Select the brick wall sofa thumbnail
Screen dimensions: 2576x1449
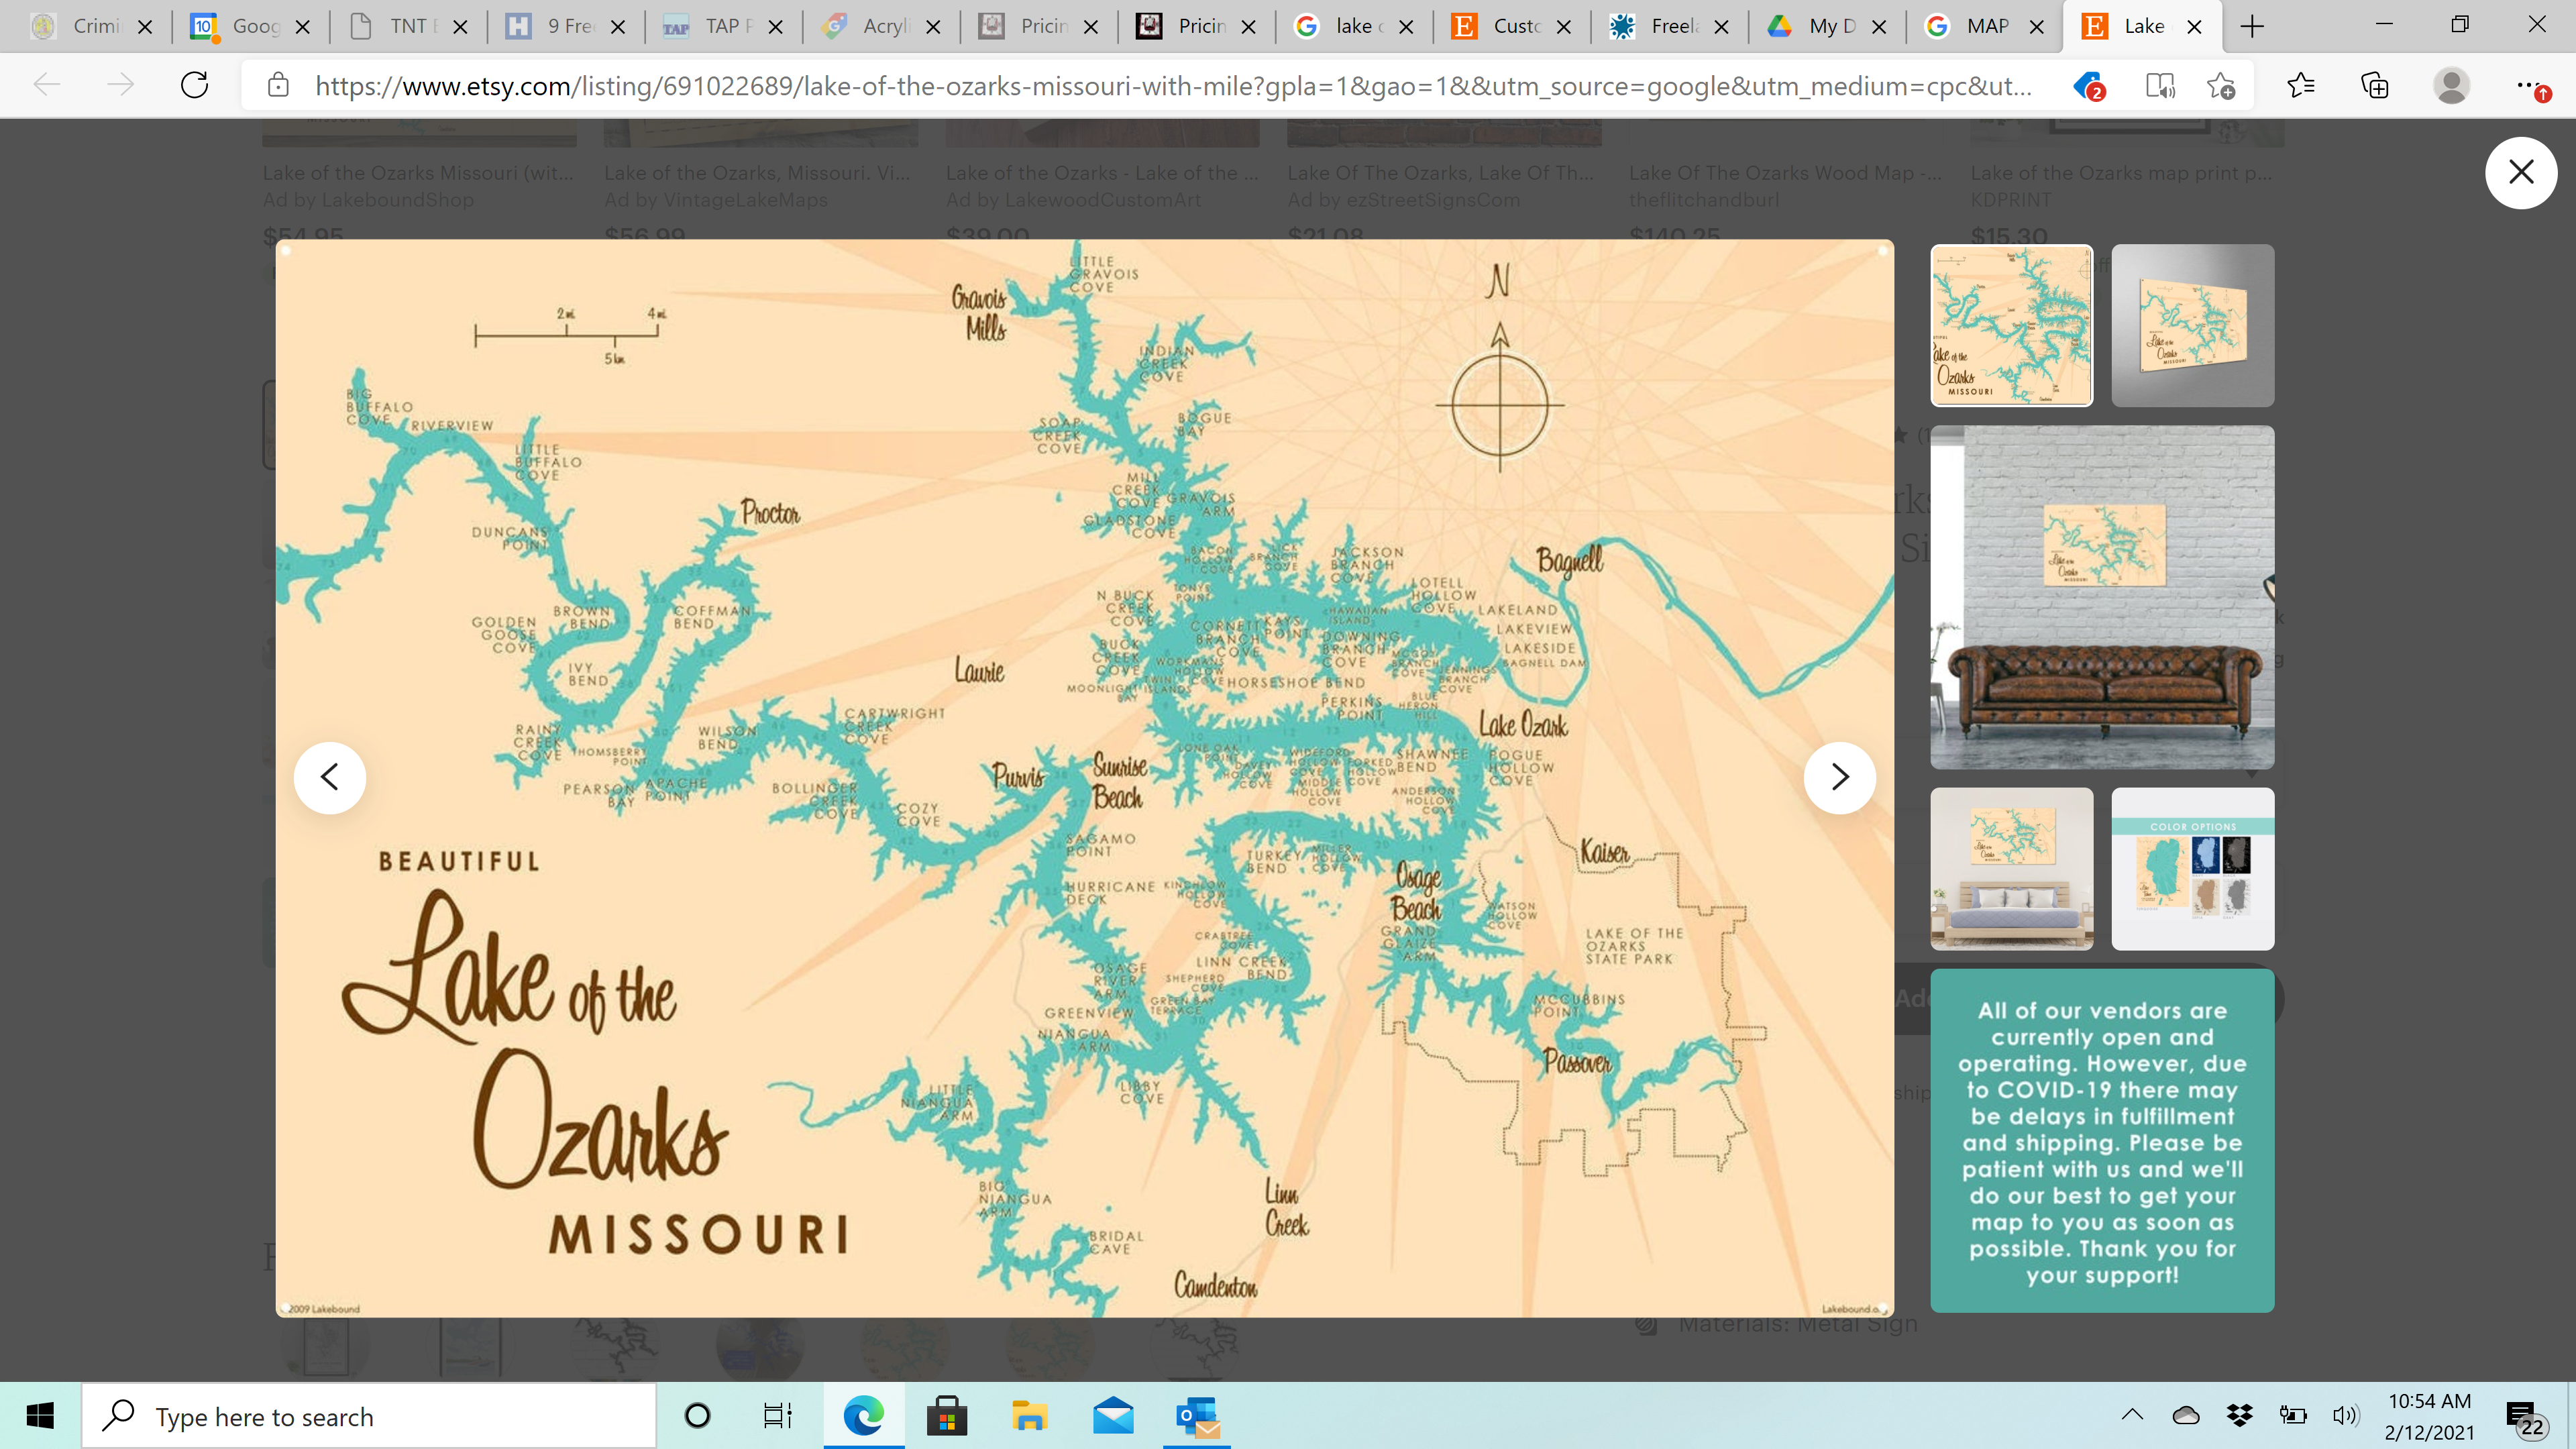click(2101, 597)
